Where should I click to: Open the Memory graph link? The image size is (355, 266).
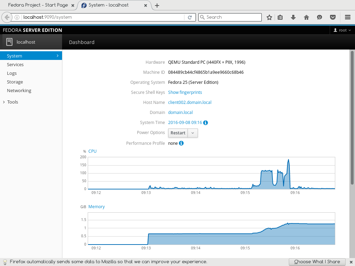click(x=96, y=207)
